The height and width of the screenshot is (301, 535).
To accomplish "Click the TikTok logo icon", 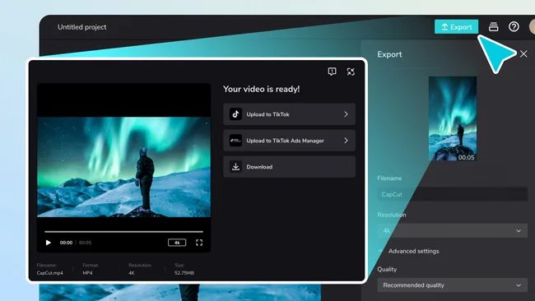I will (235, 114).
